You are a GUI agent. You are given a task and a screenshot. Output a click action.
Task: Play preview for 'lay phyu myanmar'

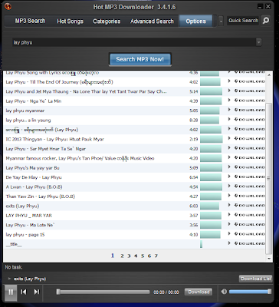click(x=229, y=110)
